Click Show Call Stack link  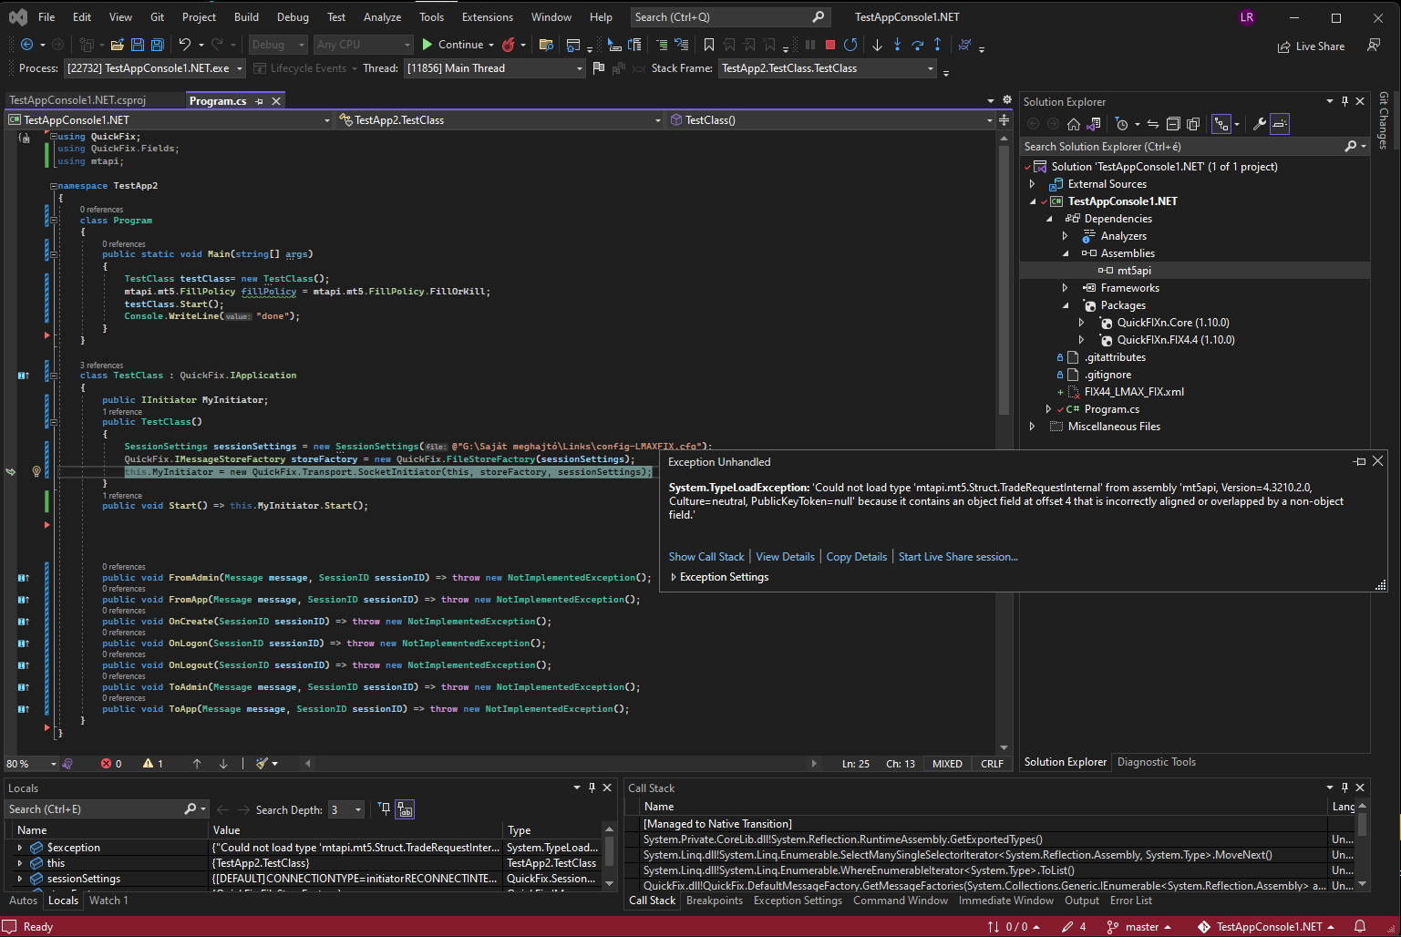(706, 557)
